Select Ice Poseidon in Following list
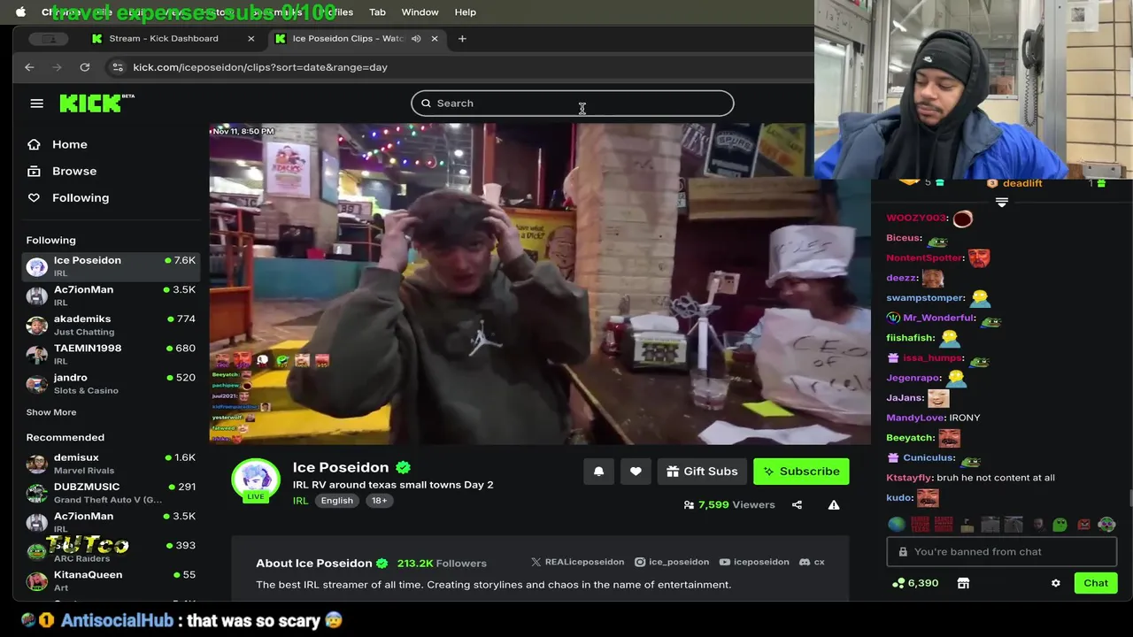 111,265
